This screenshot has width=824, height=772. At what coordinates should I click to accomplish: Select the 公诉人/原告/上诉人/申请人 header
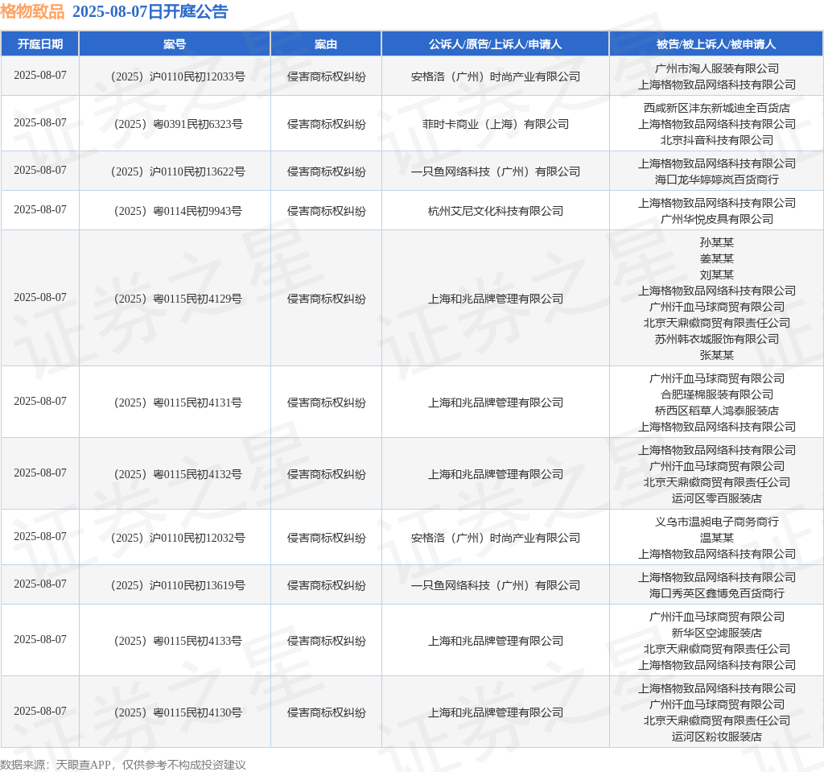495,44
